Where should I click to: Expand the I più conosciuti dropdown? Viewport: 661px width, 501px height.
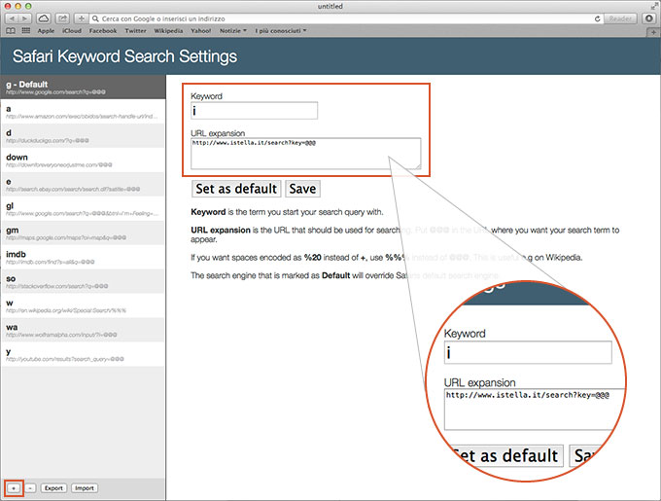click(280, 31)
